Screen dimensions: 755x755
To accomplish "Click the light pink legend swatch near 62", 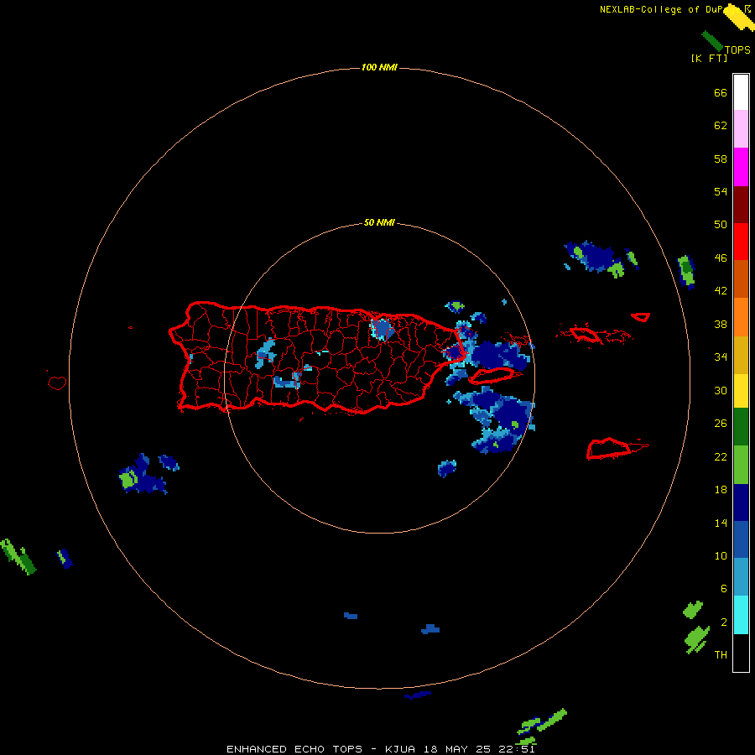I will click(741, 129).
